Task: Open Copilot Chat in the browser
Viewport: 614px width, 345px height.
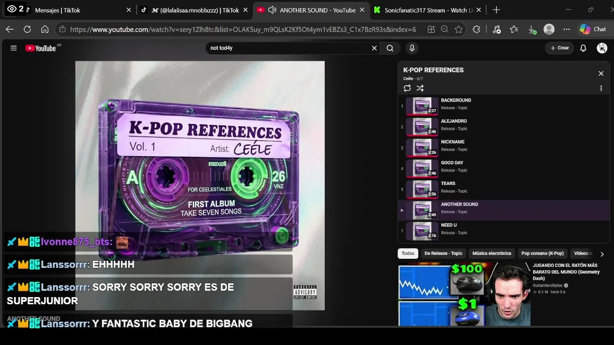Action: (593, 29)
